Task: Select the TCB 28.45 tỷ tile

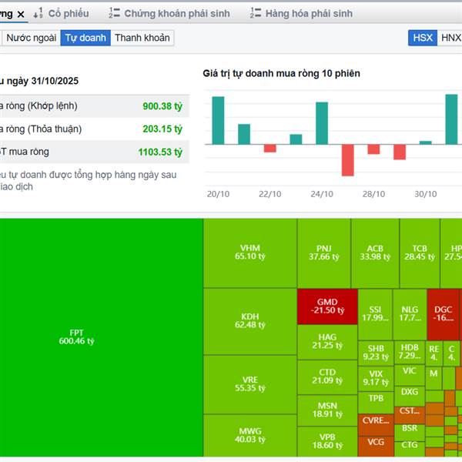Action: (420, 253)
